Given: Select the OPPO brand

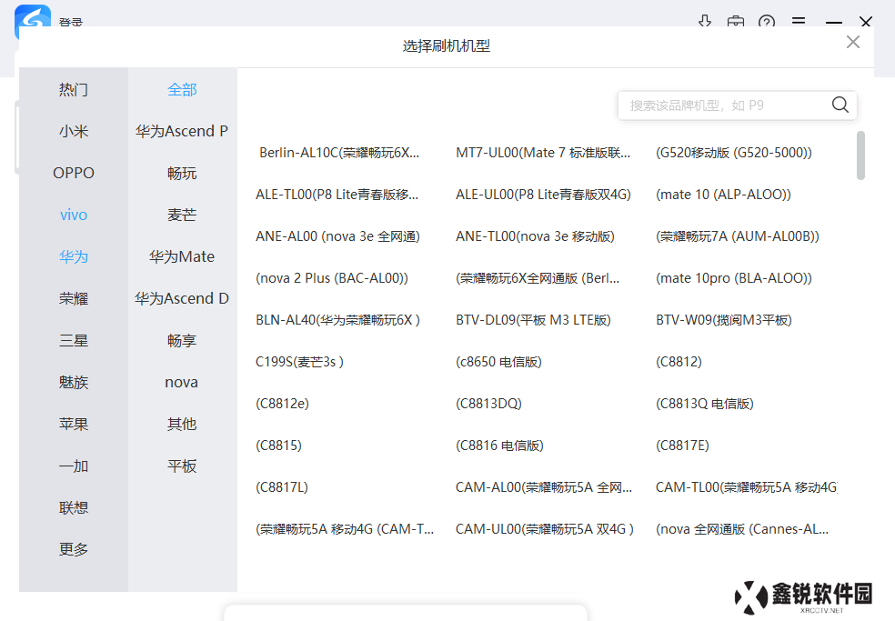Looking at the screenshot, I should pos(74,173).
